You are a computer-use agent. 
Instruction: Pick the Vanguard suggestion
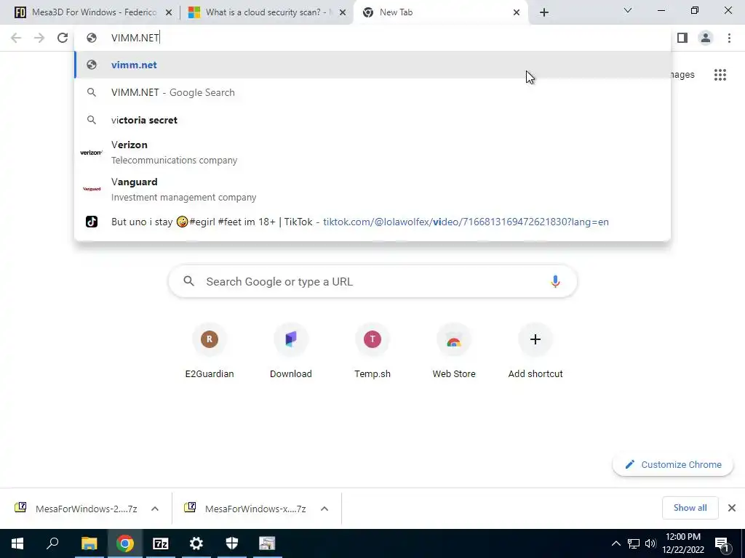pyautogui.click(x=372, y=190)
